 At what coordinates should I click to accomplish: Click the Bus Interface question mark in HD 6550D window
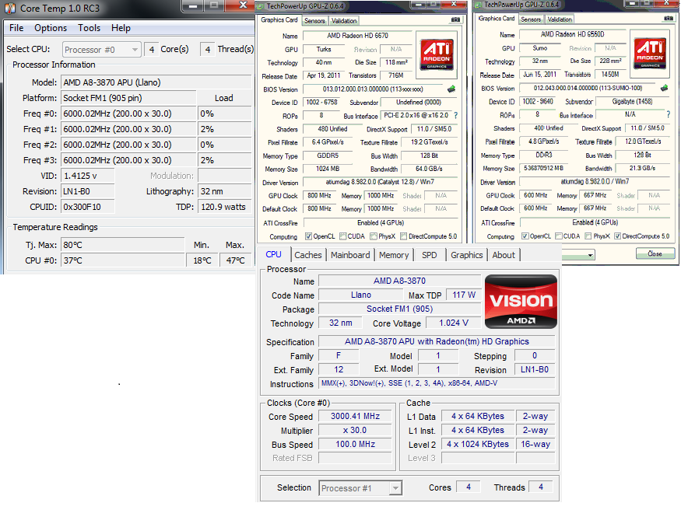pyautogui.click(x=667, y=115)
